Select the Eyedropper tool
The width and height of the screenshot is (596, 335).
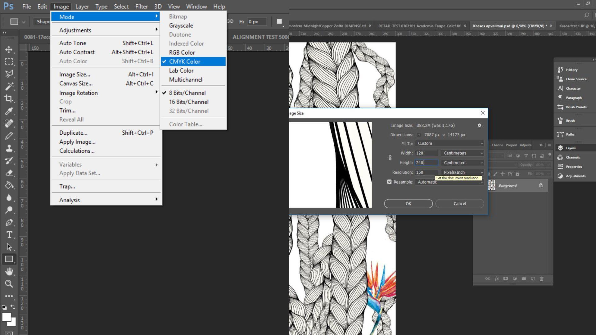(9, 111)
